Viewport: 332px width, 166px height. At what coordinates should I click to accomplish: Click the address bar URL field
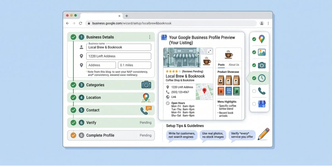[x=171, y=23]
